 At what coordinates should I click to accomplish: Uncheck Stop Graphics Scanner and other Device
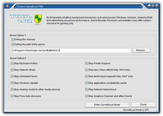(x=87, y=96)
